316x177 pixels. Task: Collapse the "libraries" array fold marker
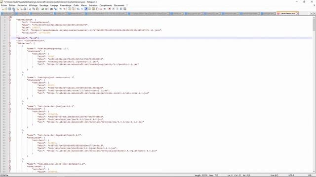pos(10,43)
